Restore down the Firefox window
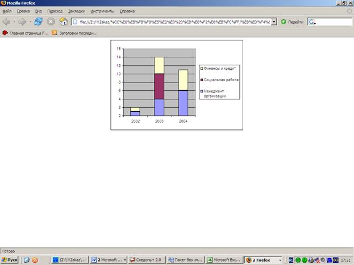The image size is (354, 265). 344,3
